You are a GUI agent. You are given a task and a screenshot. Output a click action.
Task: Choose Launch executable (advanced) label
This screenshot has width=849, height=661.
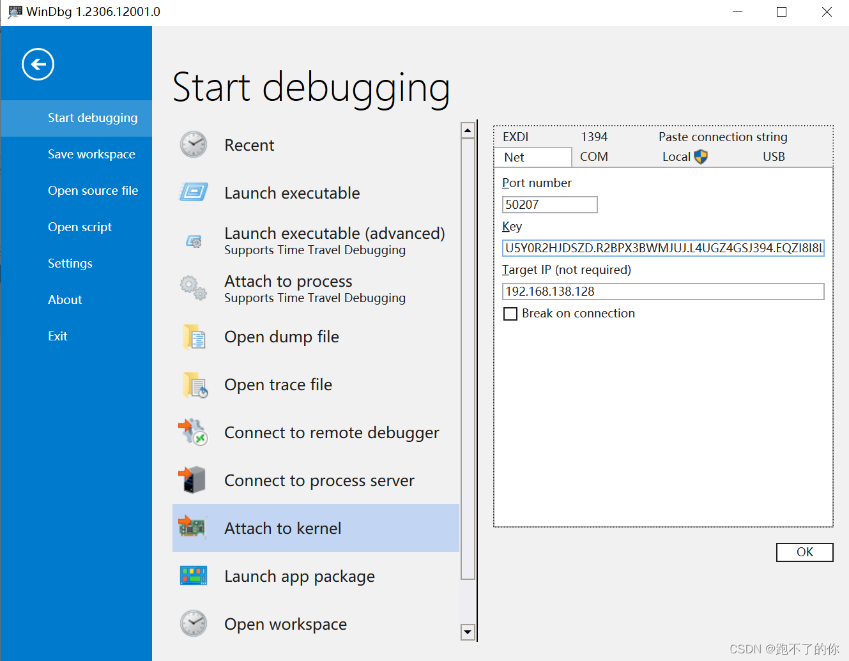[335, 233]
